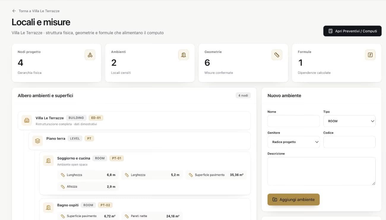Click into the Descrizione text area
Viewport: 386px width, 220px height.
click(322, 171)
